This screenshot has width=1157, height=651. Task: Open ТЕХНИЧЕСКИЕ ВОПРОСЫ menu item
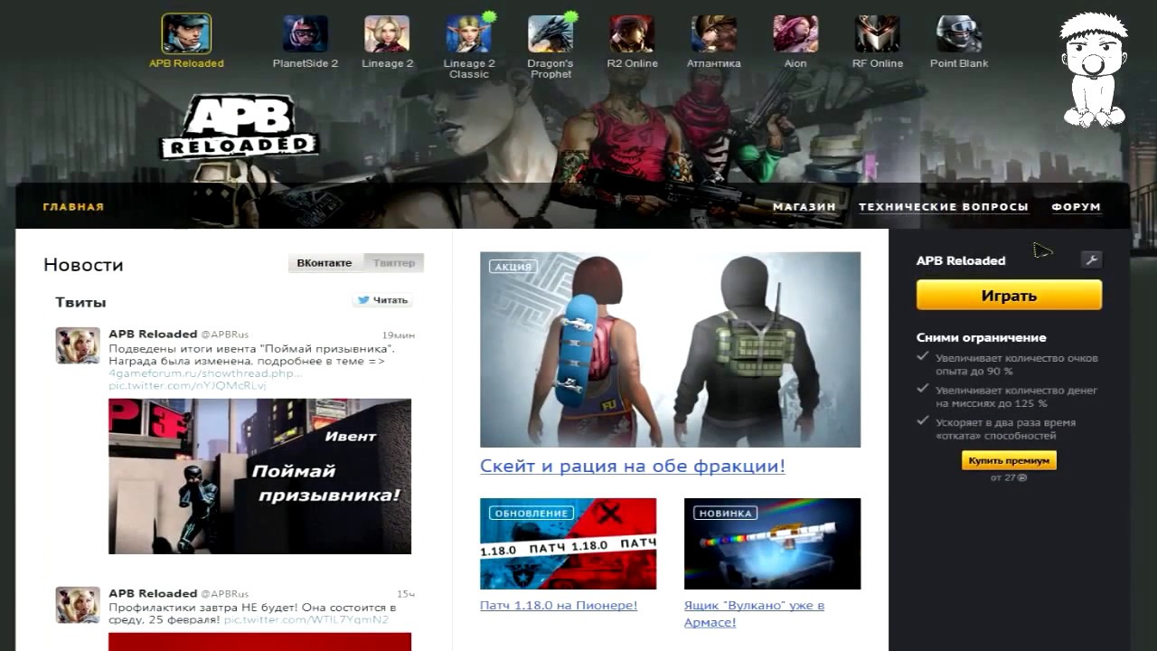tap(944, 207)
